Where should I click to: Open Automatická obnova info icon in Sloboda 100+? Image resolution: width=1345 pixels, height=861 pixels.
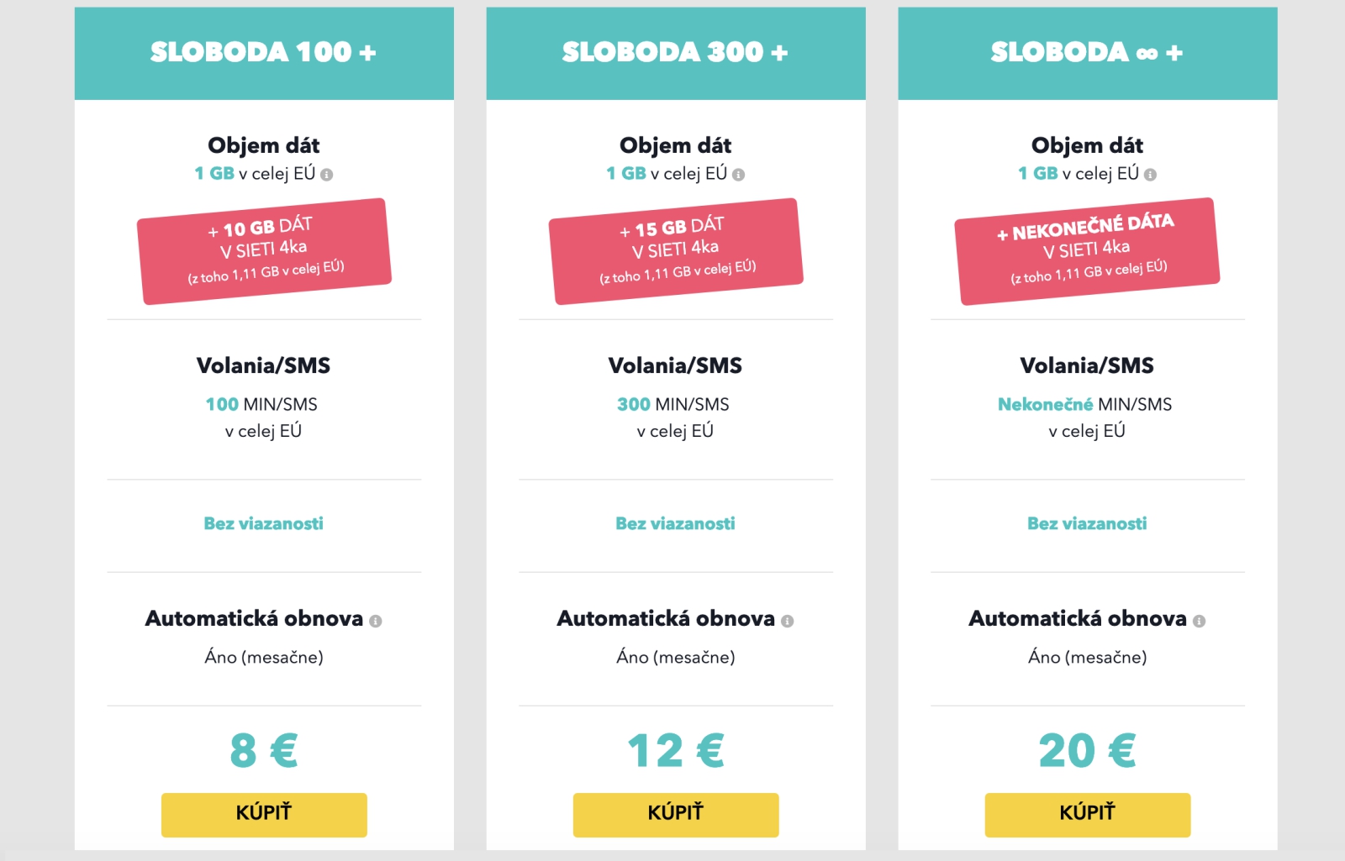pyautogui.click(x=376, y=621)
